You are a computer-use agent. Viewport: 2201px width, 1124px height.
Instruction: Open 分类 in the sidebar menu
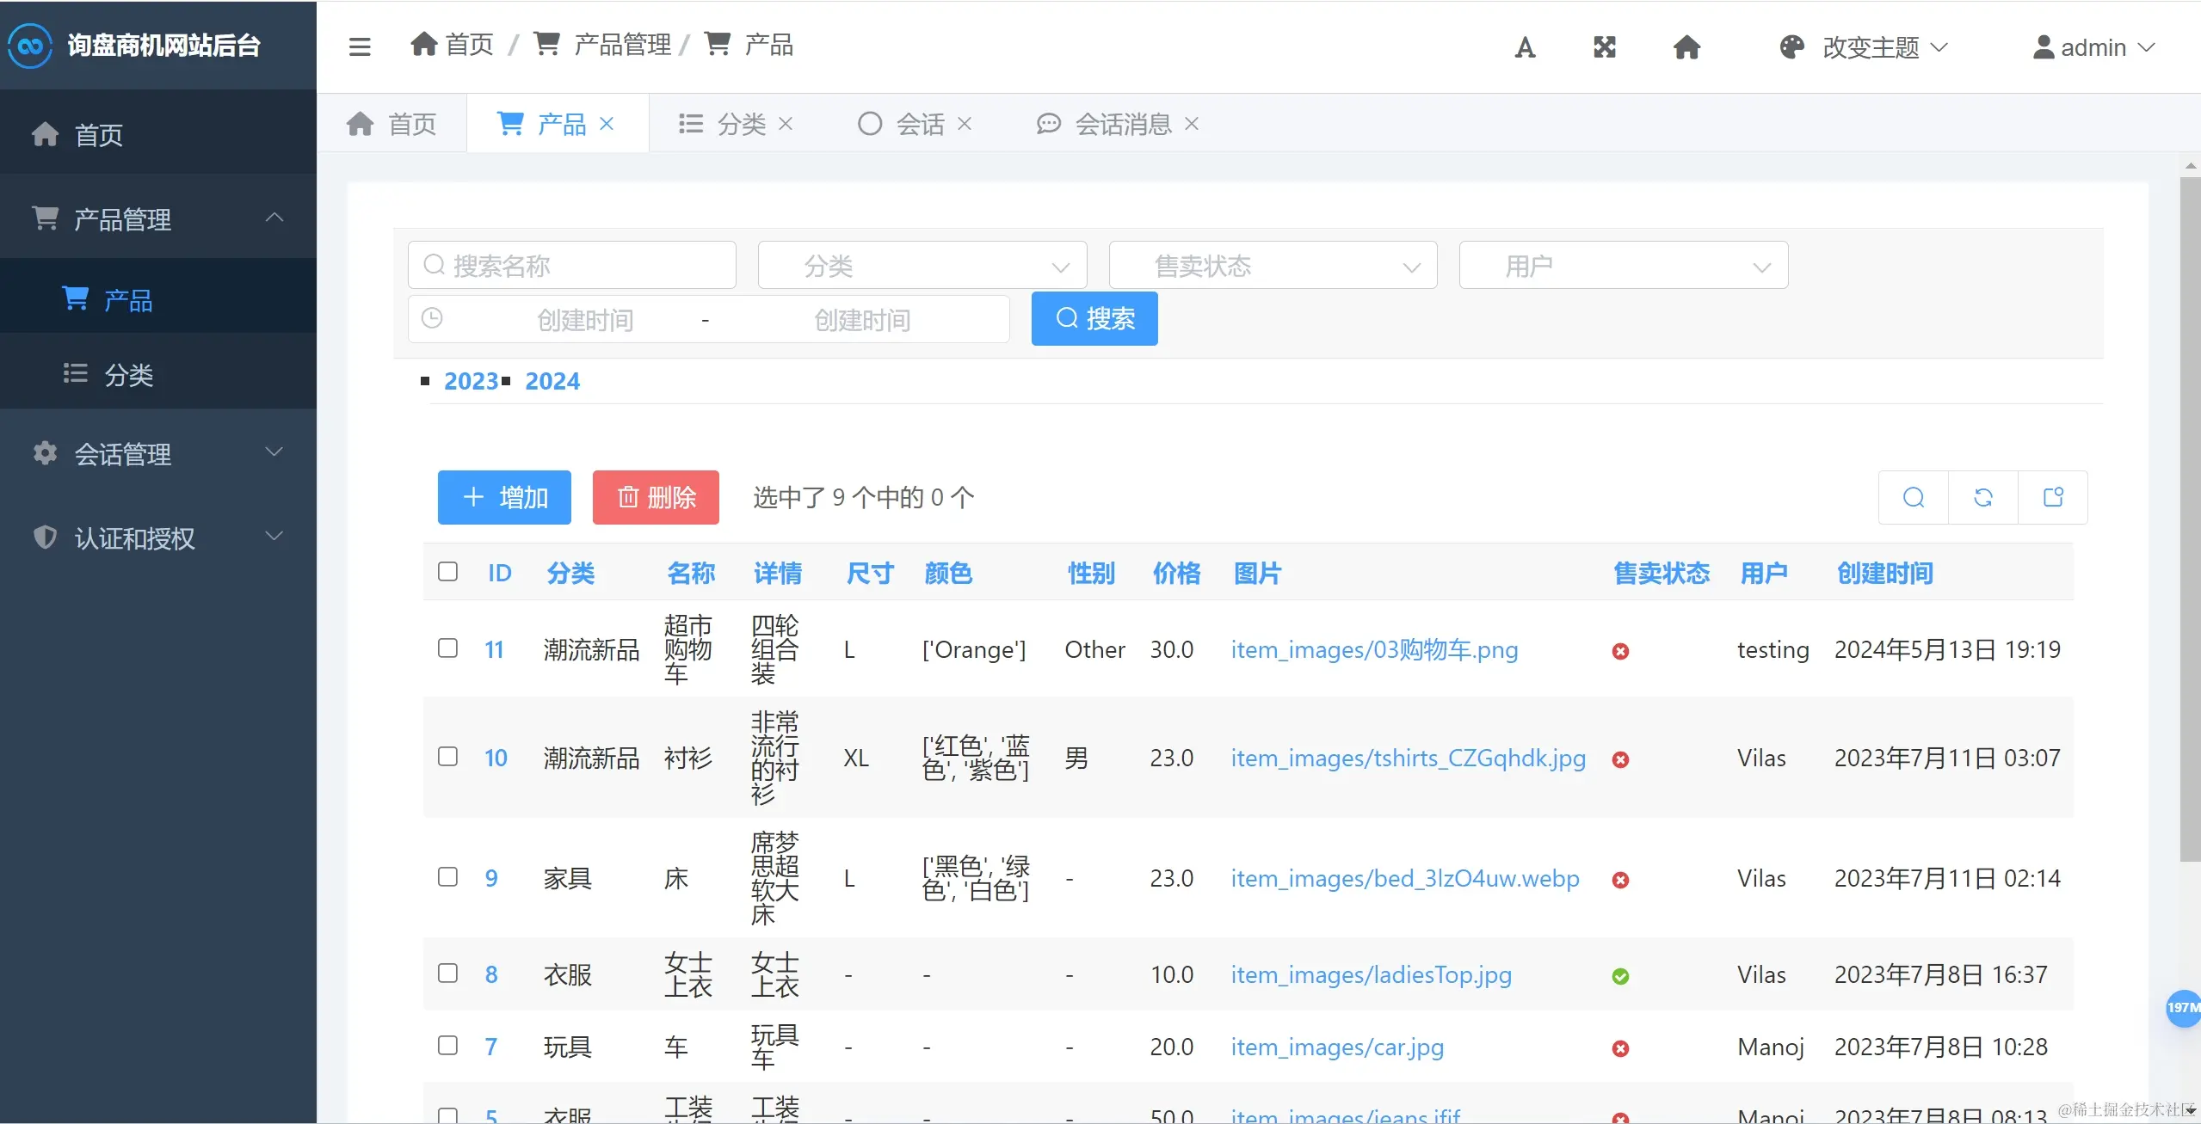[x=128, y=375]
